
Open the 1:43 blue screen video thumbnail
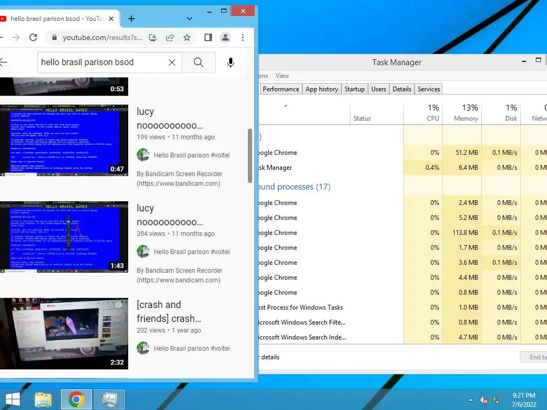[x=64, y=236]
